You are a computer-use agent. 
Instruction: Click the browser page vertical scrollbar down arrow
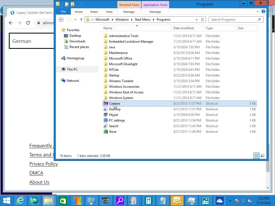[x=268, y=188]
